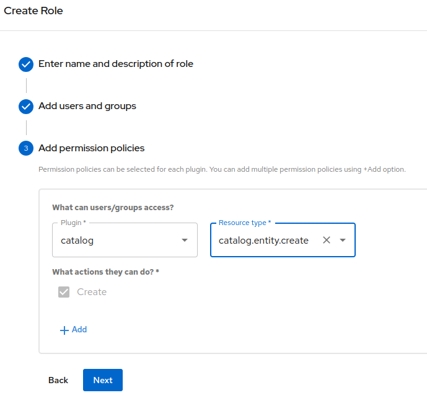Click the step 2 completed checkmark icon

(26, 106)
